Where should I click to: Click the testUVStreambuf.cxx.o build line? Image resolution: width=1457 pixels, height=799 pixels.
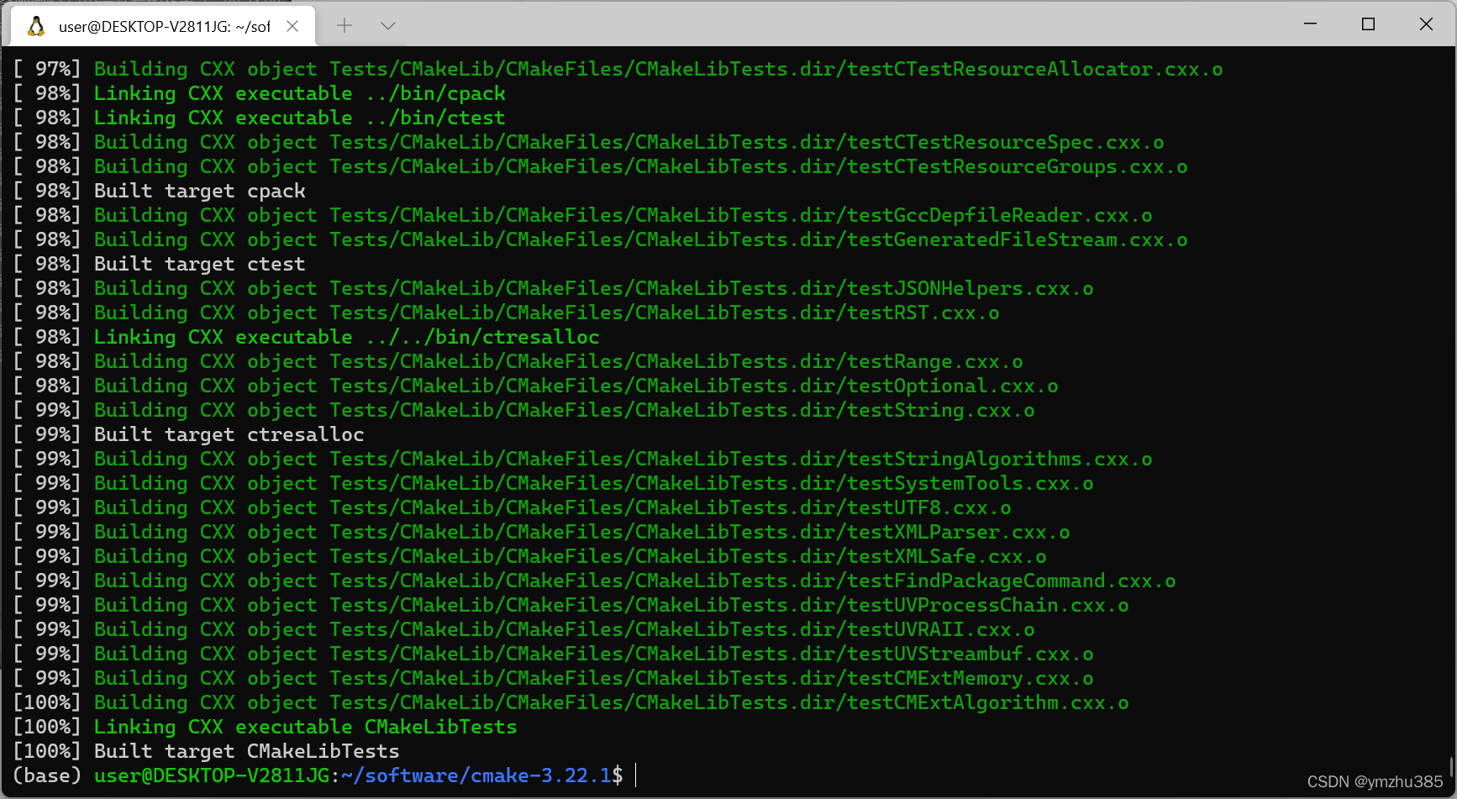coord(554,654)
